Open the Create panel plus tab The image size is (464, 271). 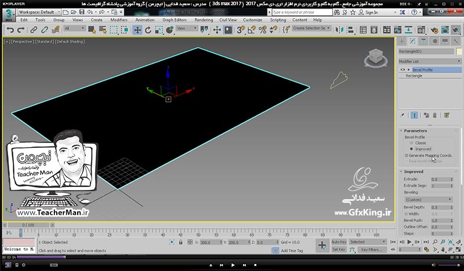pyautogui.click(x=401, y=41)
